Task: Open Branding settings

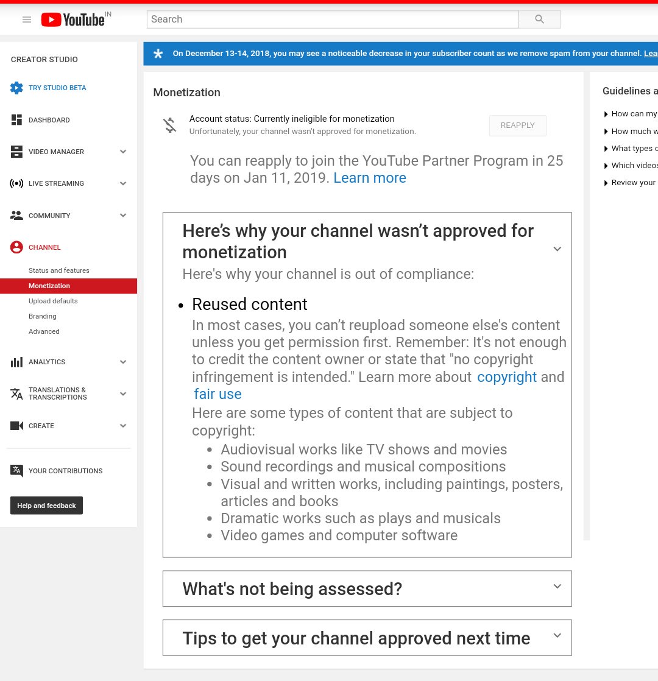Action: (x=43, y=316)
